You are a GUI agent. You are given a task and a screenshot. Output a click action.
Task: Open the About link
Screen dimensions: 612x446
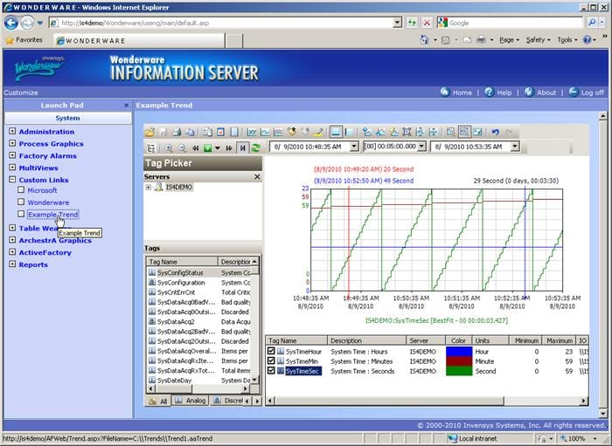point(540,93)
